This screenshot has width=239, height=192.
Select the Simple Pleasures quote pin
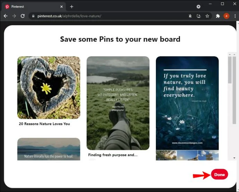point(118,103)
